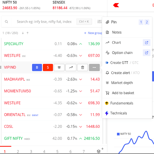
Task: Delete VIPIND using the trash icon
Action: pyautogui.click(x=83, y=67)
